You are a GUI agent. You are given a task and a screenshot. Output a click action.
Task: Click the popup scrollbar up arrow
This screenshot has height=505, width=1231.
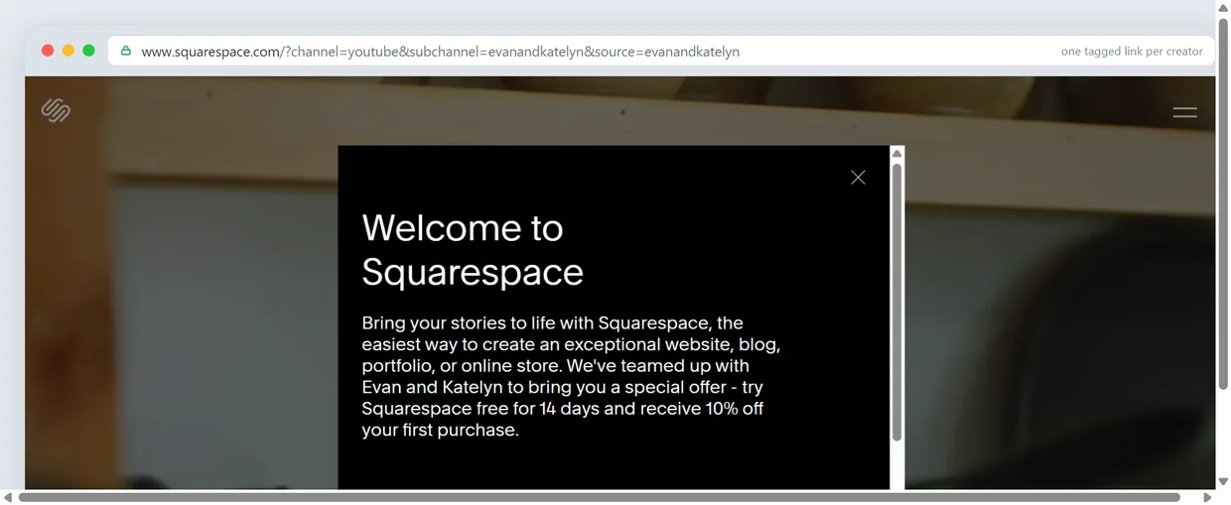(896, 154)
